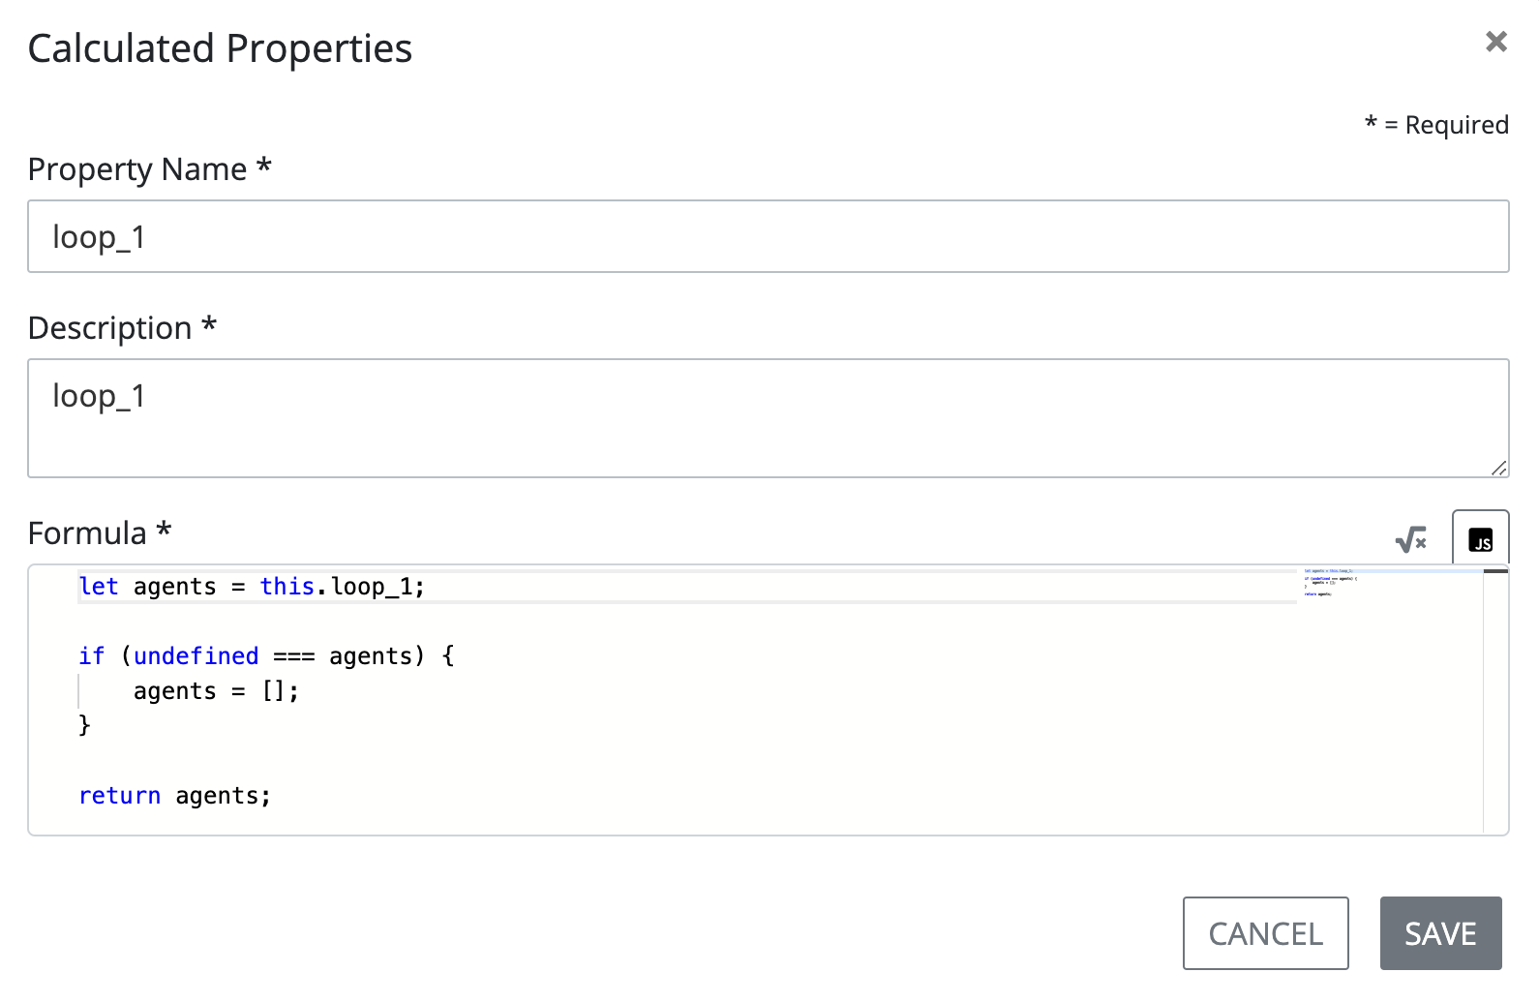Image resolution: width=1539 pixels, height=1003 pixels.
Task: Click inside the Description text area
Action: 768,417
